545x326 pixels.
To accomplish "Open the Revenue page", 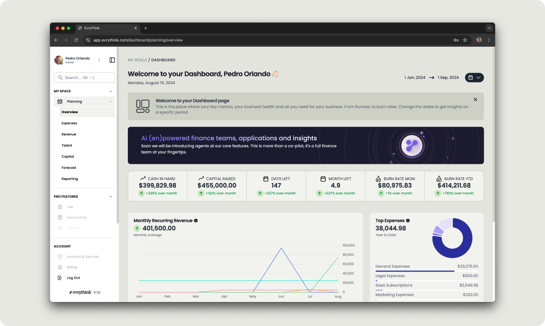I will tap(69, 134).
